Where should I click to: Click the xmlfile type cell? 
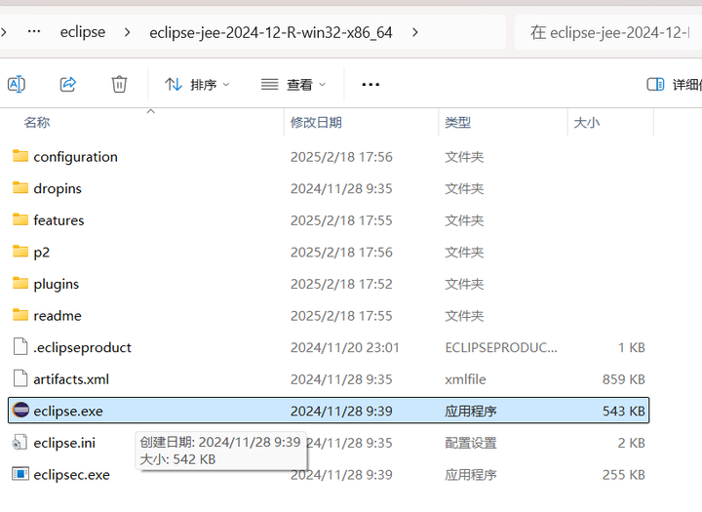click(465, 379)
